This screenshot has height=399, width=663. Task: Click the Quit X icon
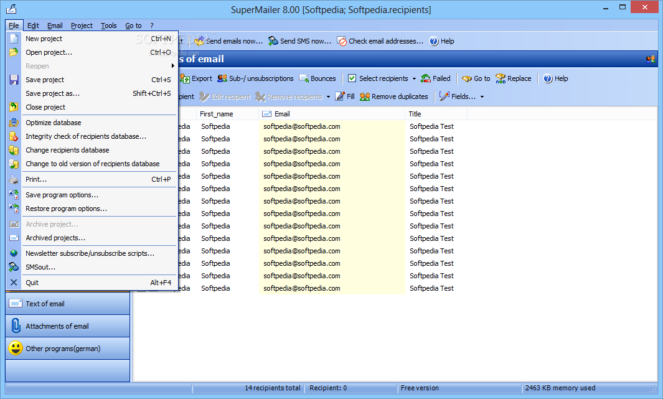click(x=14, y=283)
